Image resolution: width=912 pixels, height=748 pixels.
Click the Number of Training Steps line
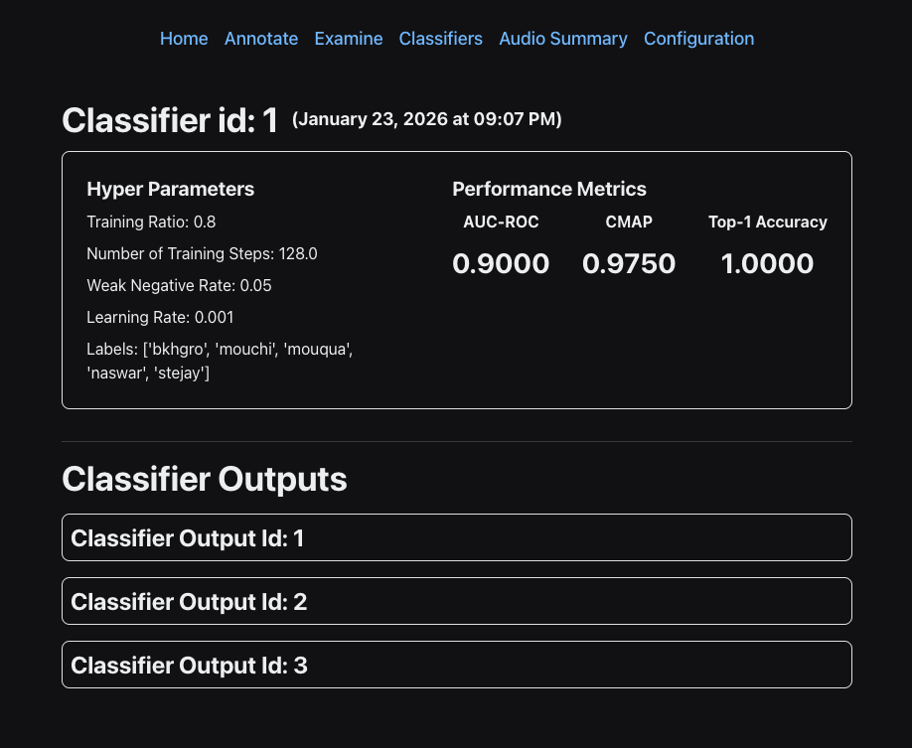[x=202, y=253]
